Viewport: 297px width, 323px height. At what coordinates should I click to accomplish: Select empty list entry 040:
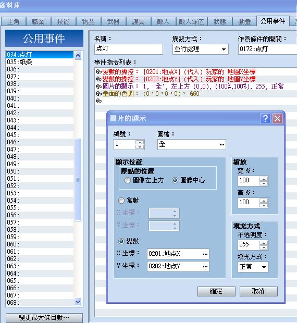(x=40, y=98)
